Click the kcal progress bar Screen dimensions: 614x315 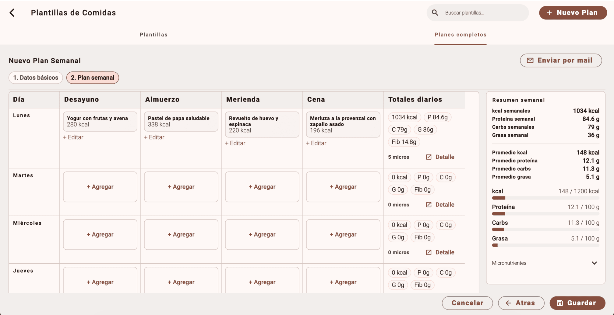pyautogui.click(x=545, y=198)
